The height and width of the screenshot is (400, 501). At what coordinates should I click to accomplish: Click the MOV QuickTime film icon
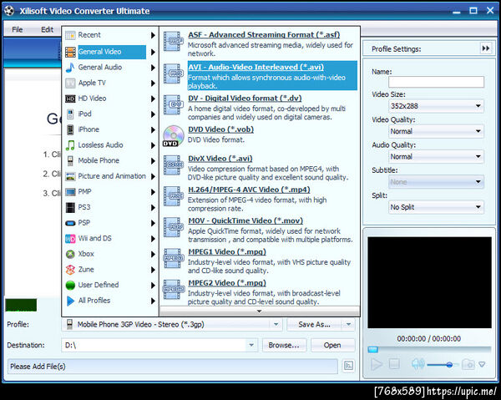pos(174,227)
